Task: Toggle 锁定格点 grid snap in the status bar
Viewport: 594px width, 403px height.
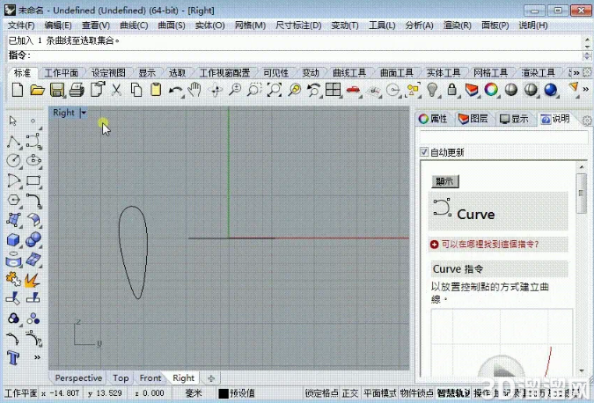Action: (321, 393)
